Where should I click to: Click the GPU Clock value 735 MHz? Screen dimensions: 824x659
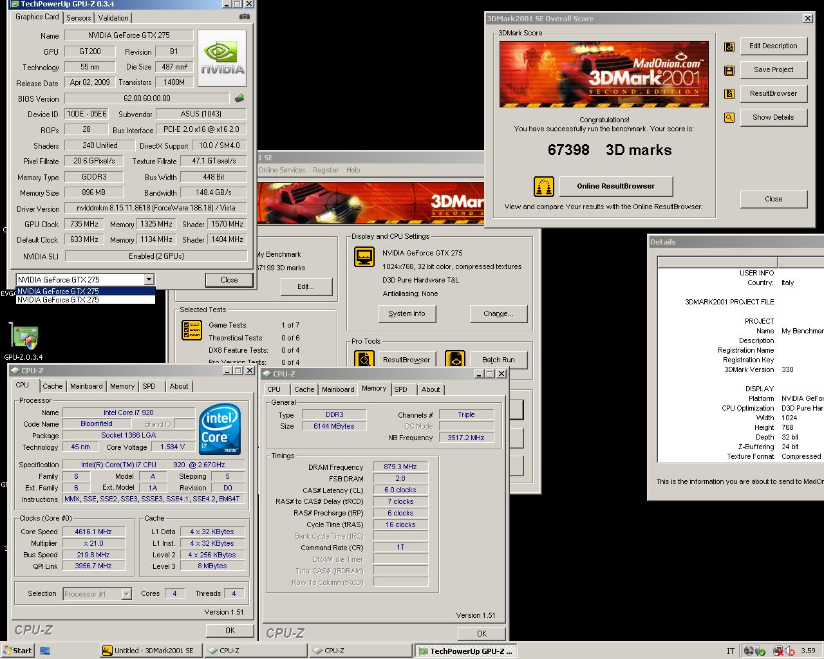pyautogui.click(x=84, y=224)
